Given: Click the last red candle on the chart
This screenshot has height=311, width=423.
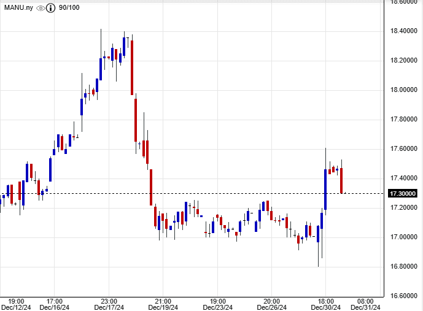Looking at the screenshot, I should point(341,180).
